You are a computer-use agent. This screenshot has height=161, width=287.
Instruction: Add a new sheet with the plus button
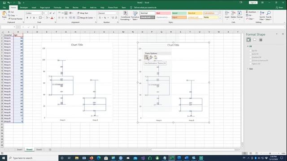click(50, 149)
